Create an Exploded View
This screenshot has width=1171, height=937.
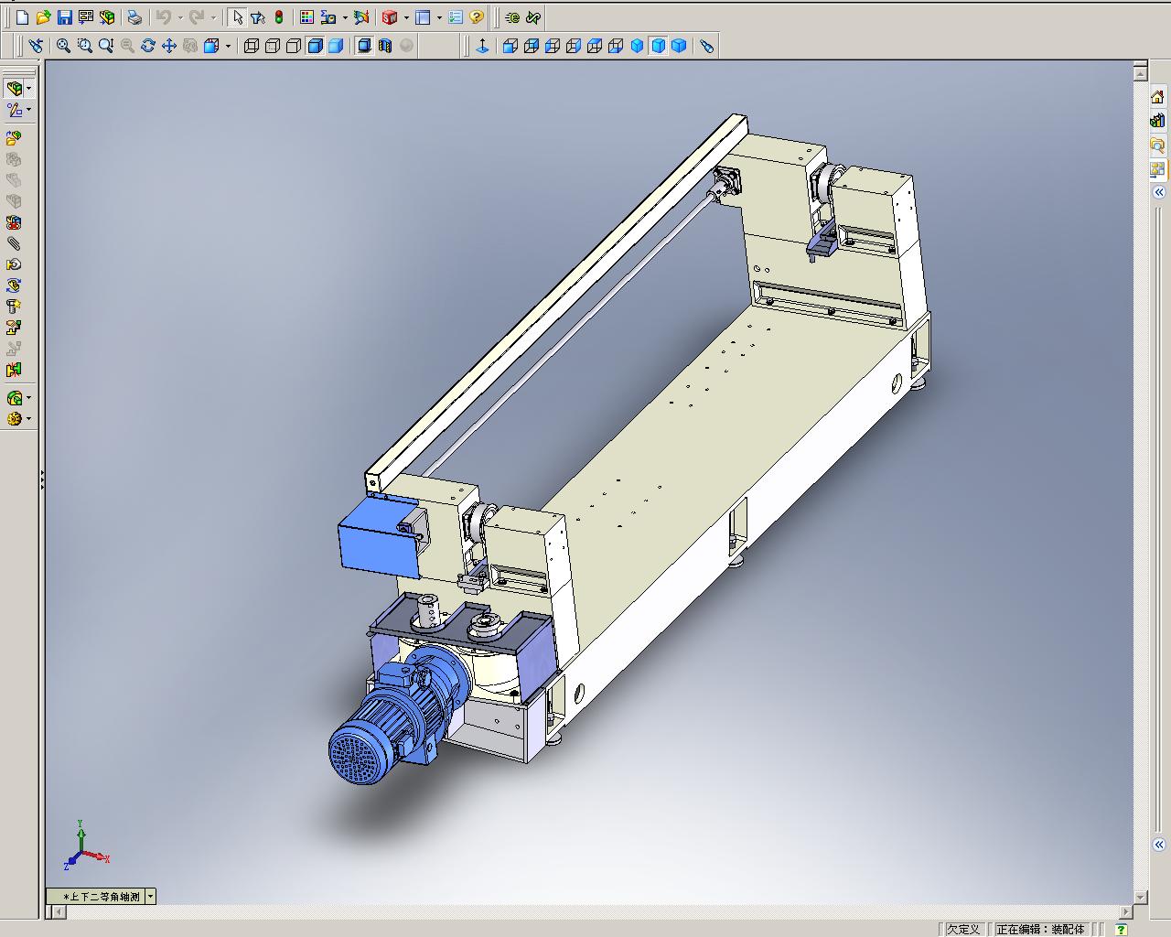[x=14, y=328]
